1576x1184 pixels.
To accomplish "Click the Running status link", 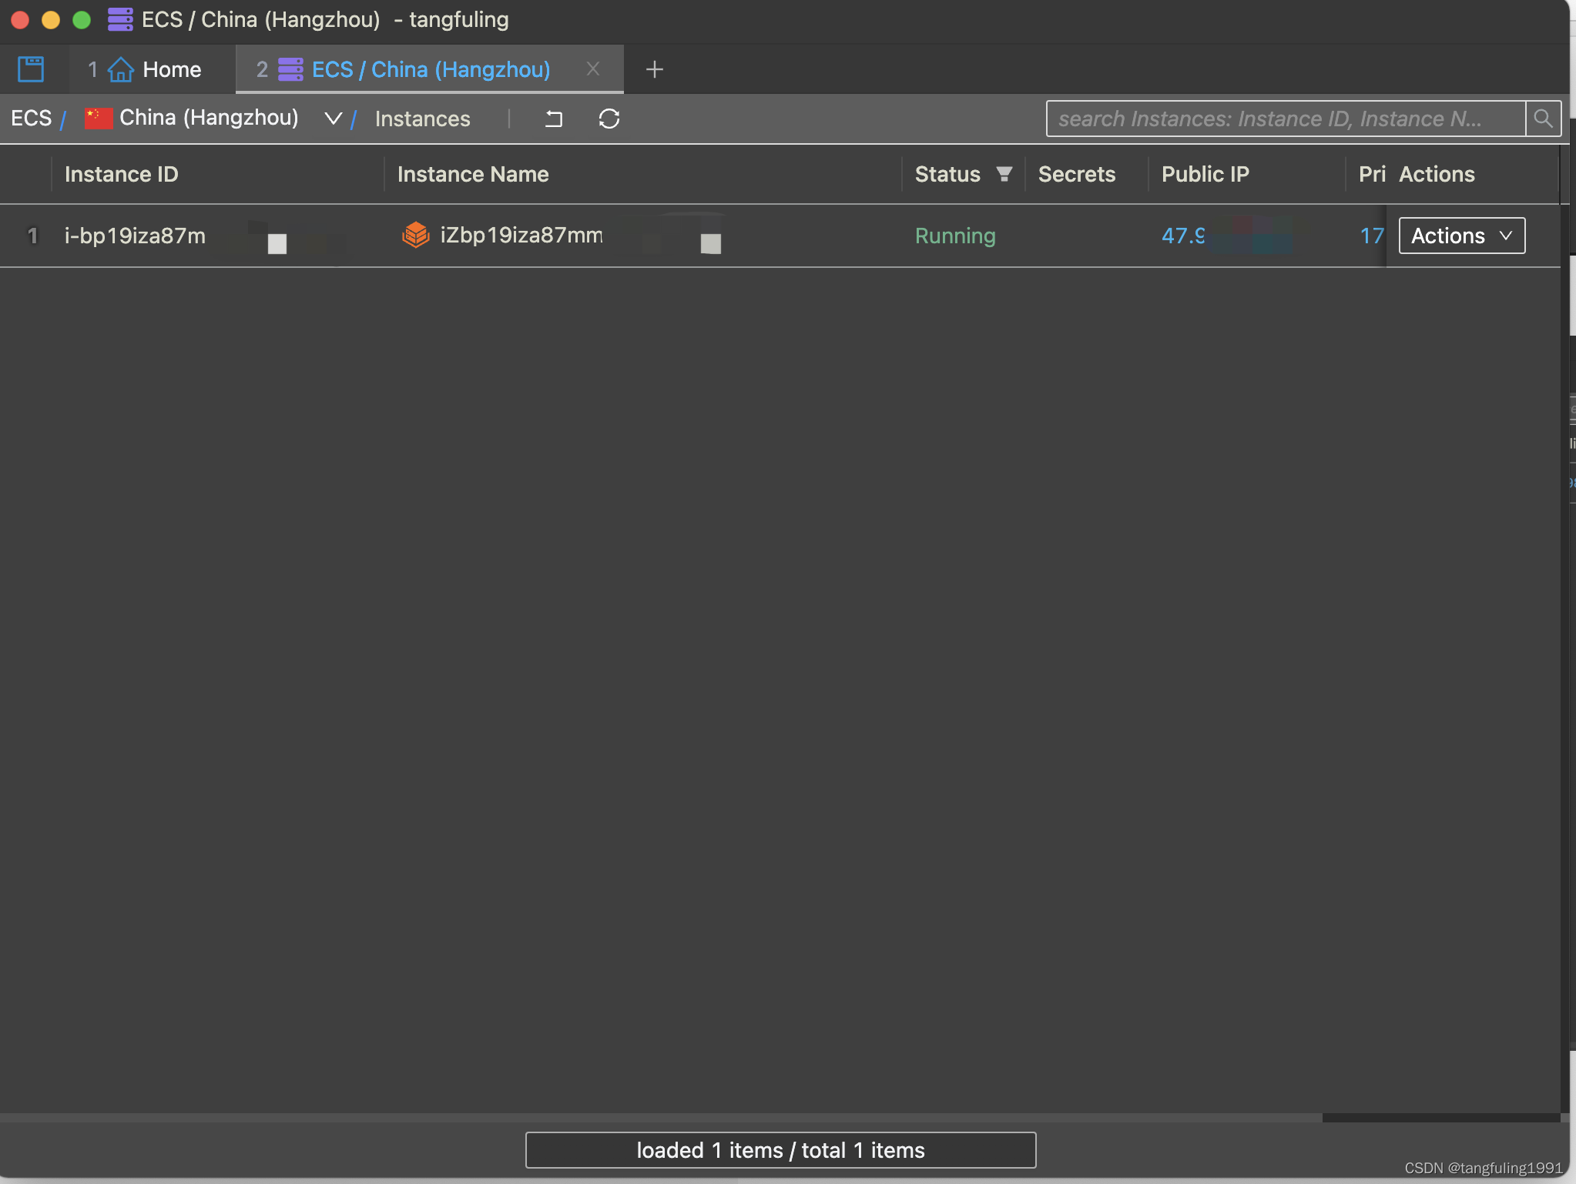I will (953, 235).
